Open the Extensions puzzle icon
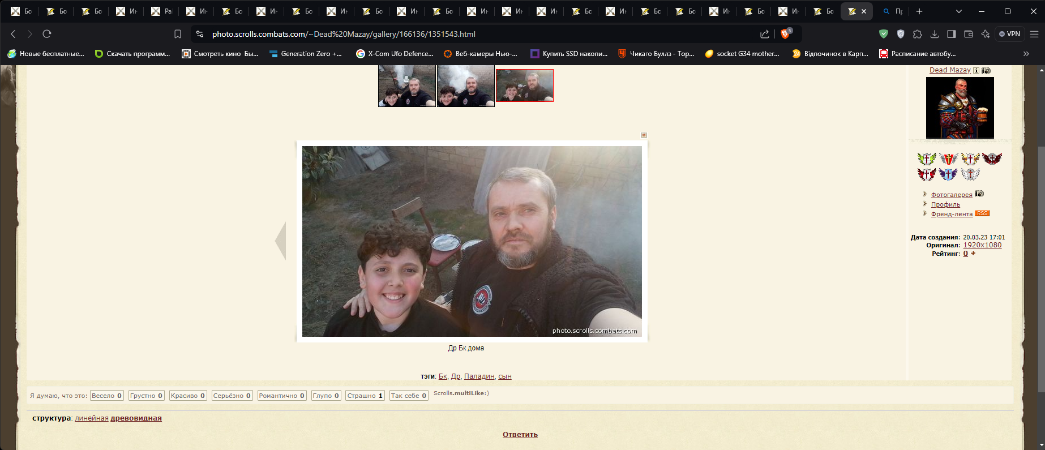Viewport: 1045px width, 450px height. click(918, 34)
